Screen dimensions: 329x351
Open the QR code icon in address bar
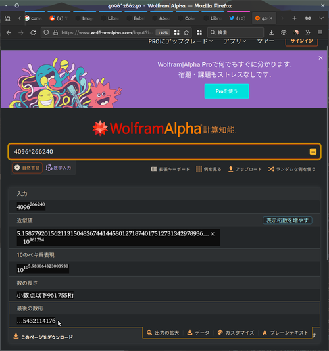click(177, 33)
